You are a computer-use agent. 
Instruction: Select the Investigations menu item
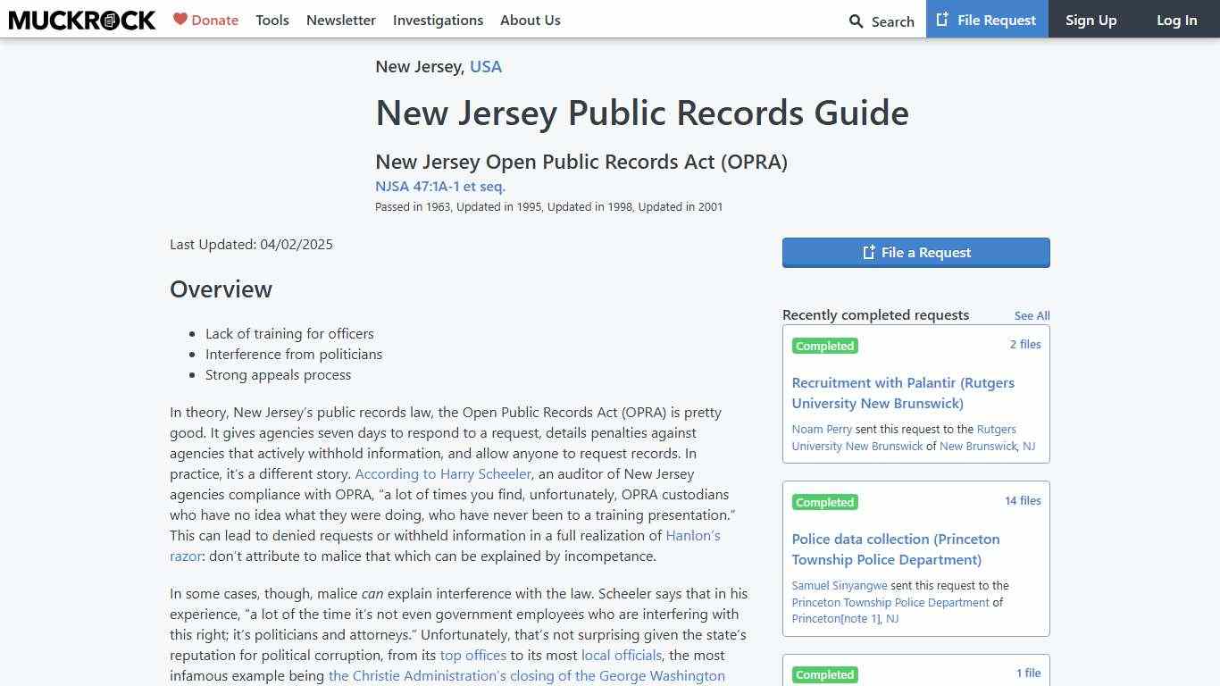pos(438,20)
